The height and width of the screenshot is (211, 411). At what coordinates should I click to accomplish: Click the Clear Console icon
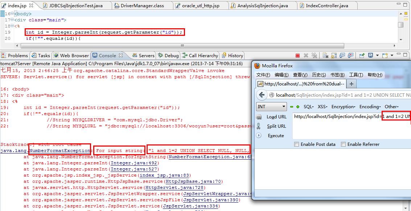pos(325,55)
